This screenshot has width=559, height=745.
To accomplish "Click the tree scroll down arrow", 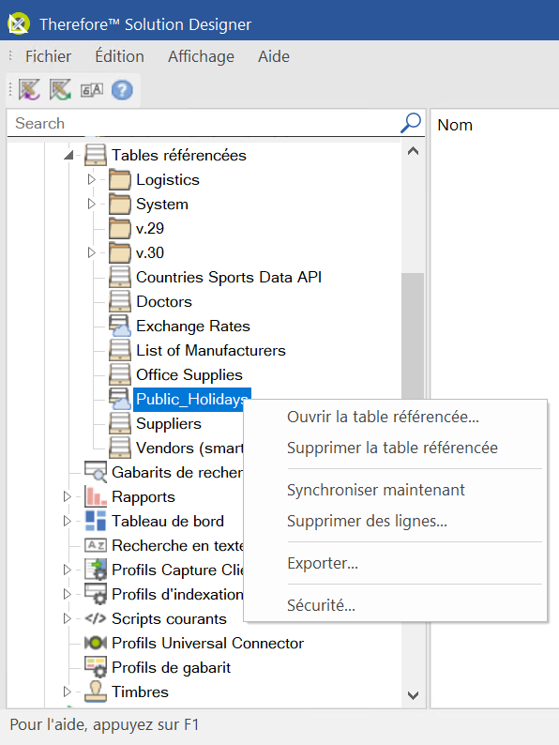I will pyautogui.click(x=413, y=695).
